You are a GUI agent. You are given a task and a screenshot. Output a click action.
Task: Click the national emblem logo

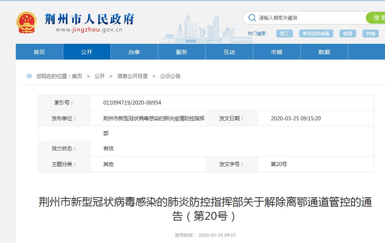26,22
